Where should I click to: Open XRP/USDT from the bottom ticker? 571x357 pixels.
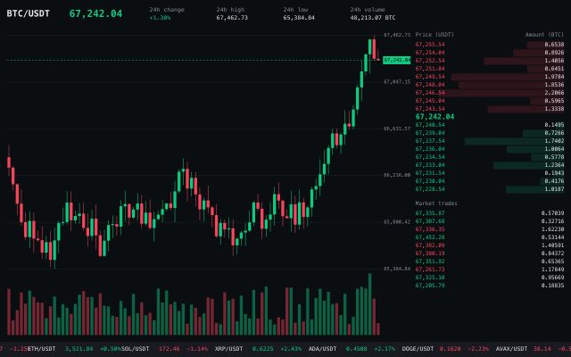(x=228, y=349)
